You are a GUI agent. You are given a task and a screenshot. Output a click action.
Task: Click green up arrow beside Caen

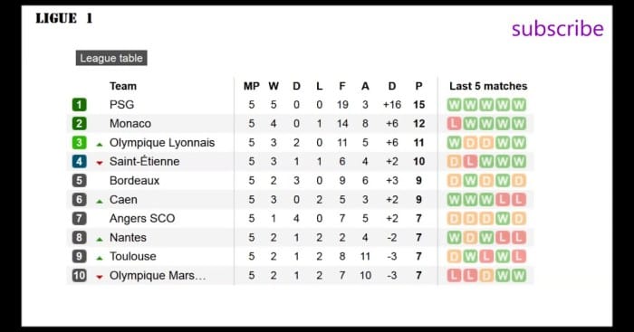[100, 201]
